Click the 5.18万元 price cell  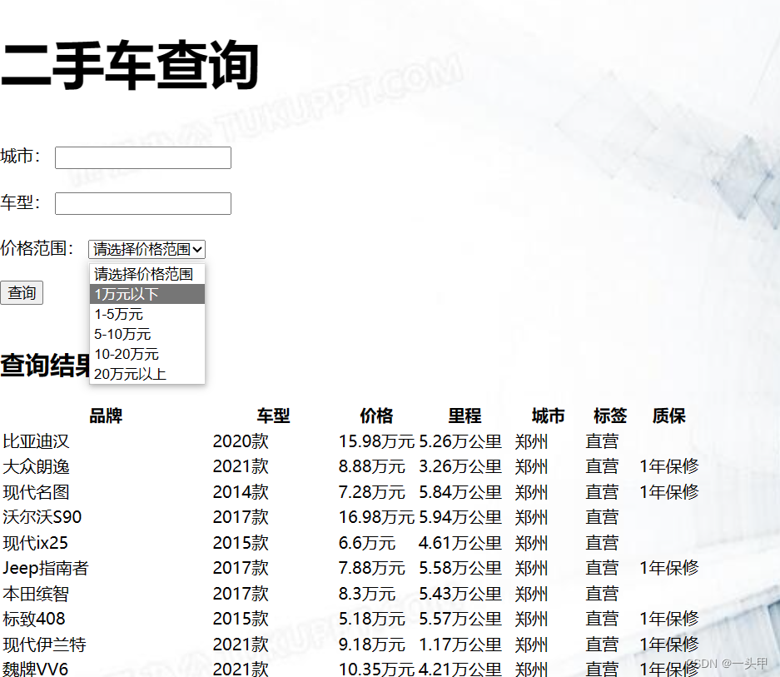pyautogui.click(x=372, y=619)
